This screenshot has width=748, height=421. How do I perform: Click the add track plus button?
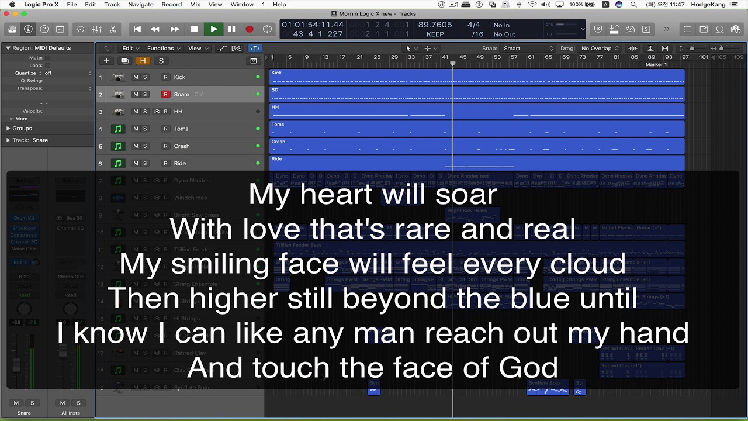pyautogui.click(x=106, y=61)
